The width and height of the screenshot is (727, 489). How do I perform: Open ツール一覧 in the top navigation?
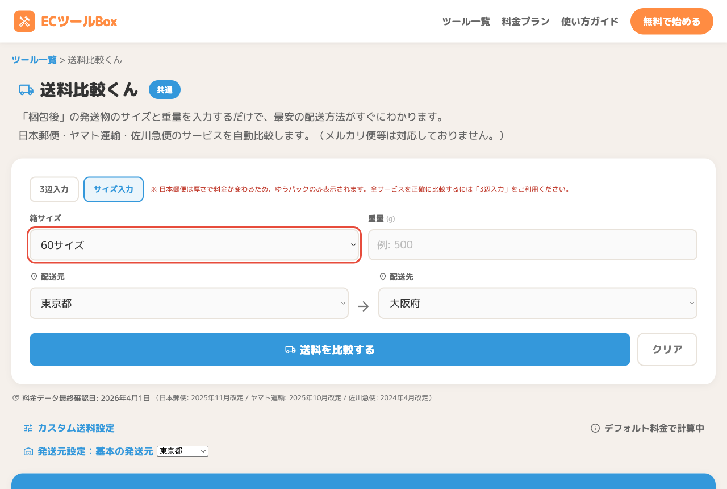coord(466,22)
